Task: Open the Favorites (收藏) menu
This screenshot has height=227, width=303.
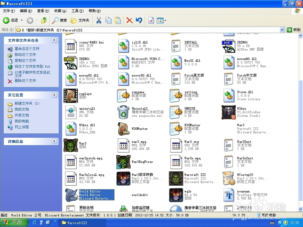Action: [60, 11]
